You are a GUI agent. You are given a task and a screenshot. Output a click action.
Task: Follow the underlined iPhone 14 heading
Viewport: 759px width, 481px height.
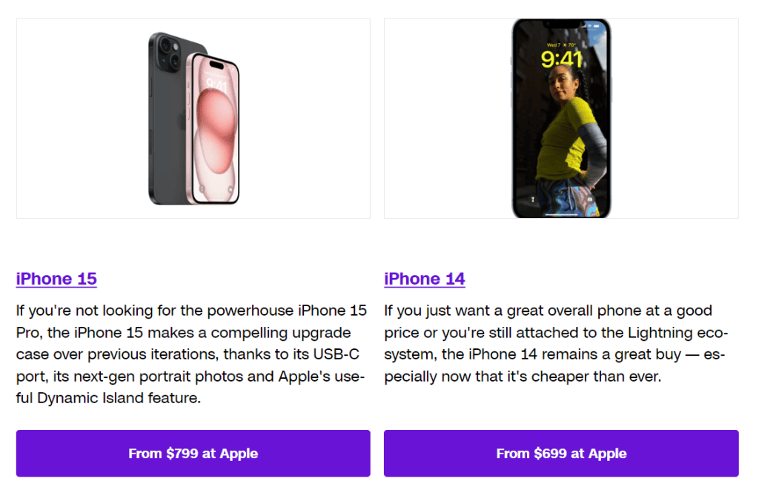pyautogui.click(x=424, y=279)
